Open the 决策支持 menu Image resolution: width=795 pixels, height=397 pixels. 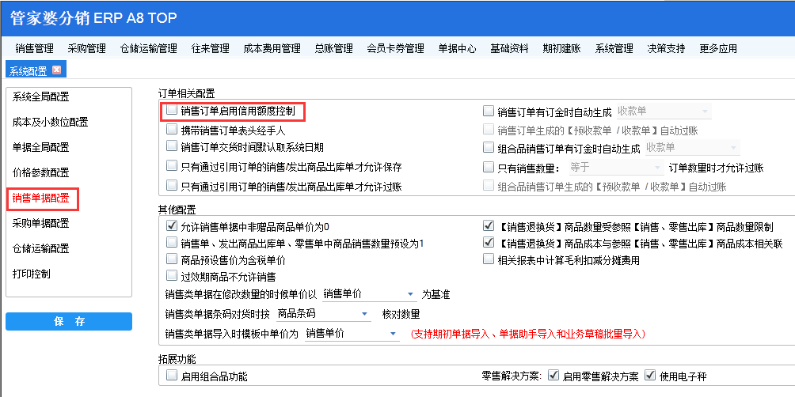[x=666, y=49]
